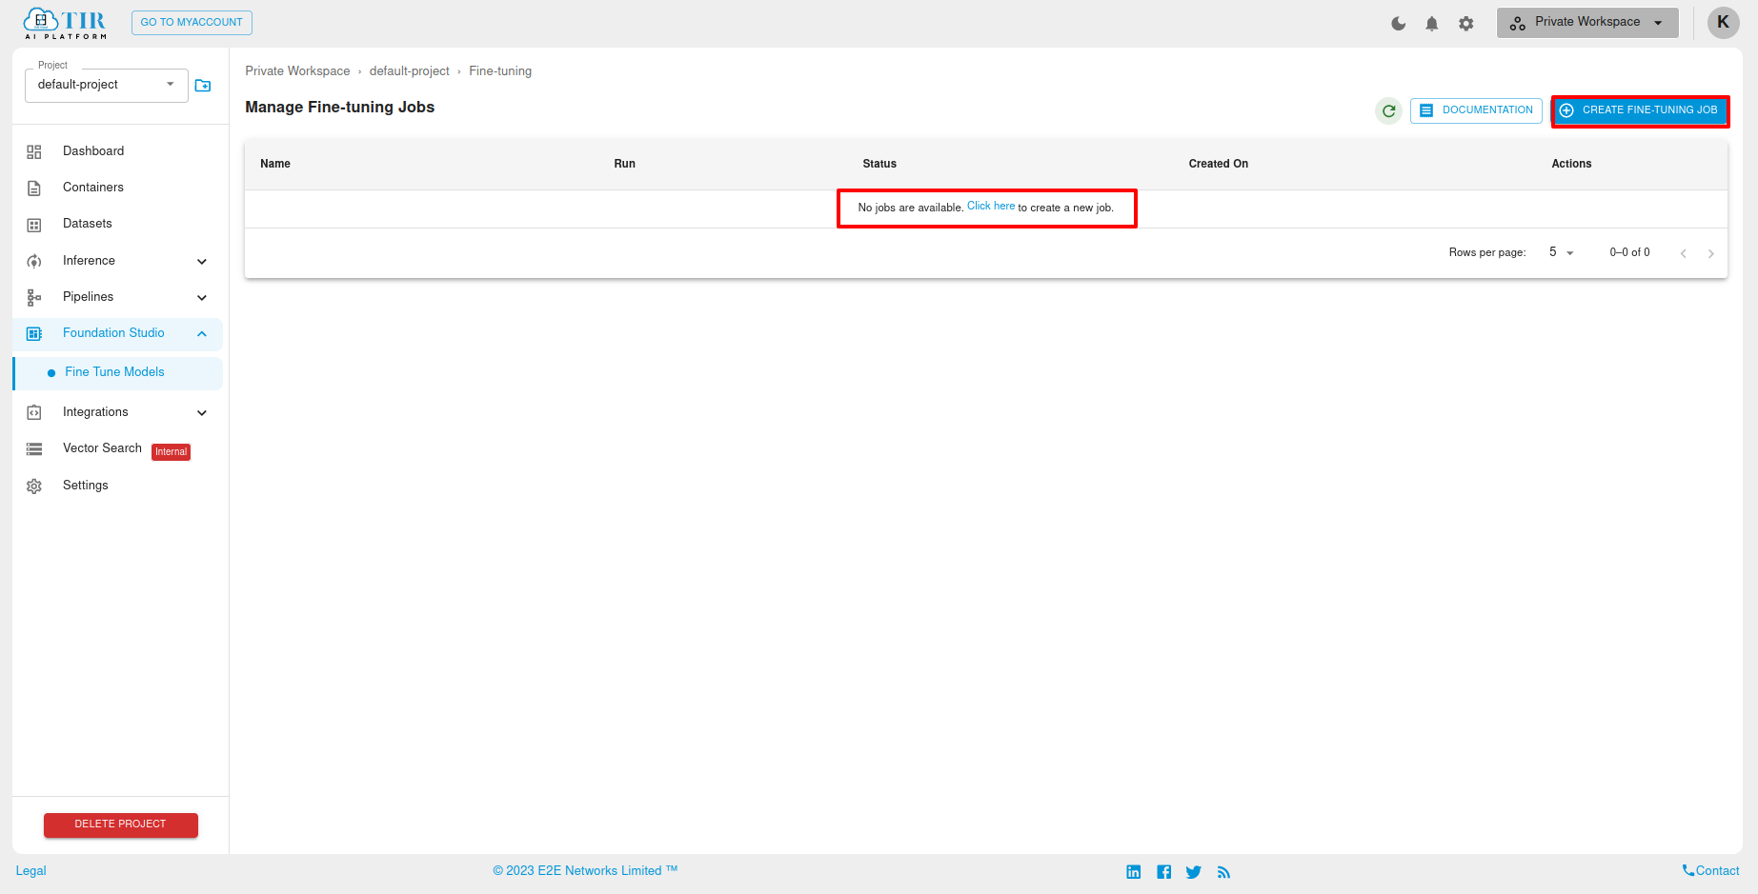Image resolution: width=1758 pixels, height=894 pixels.
Task: Open Vector Search menu item
Action: (x=102, y=448)
